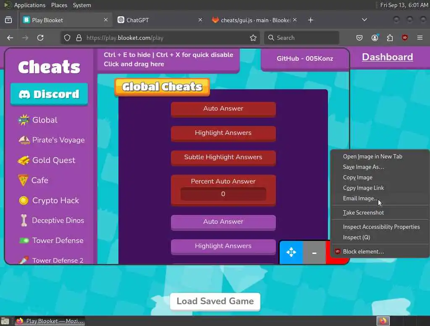Click the Discord button in cheats panel
Screen dimensions: 430x326
[49, 94]
